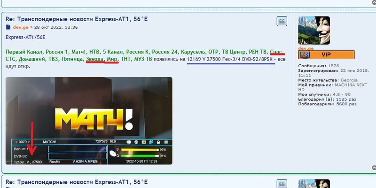Screen dimensions: 376x188
Task: Click the post date '28 окт 2022, 13:36'
Action: 57,27
